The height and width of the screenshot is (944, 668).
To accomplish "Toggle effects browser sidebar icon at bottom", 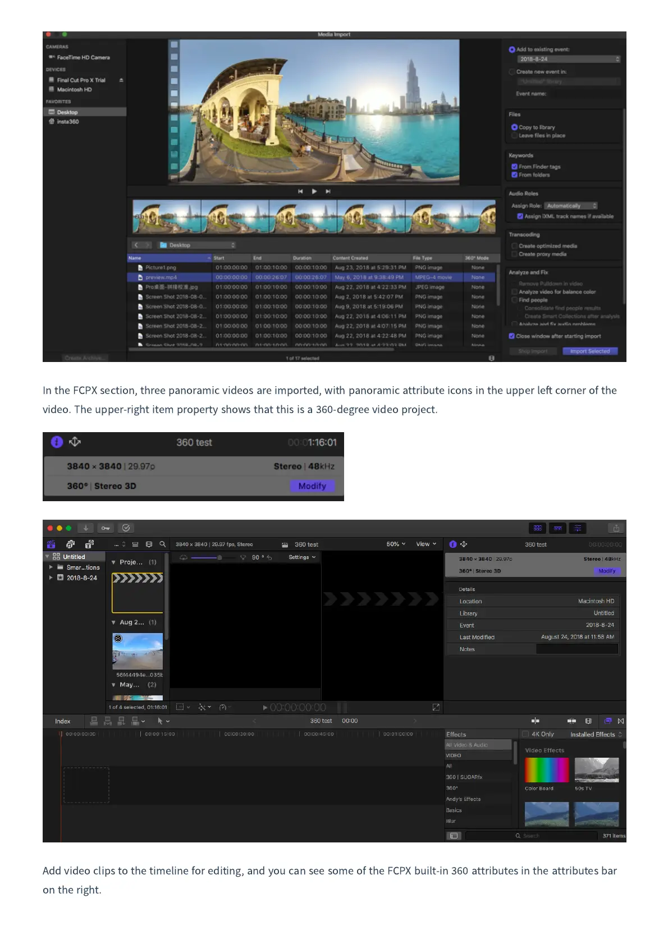I will (x=454, y=836).
